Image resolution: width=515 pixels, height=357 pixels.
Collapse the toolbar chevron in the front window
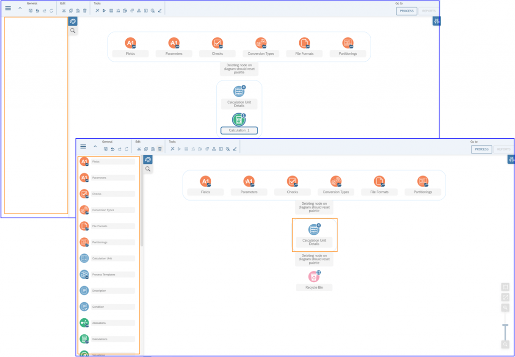point(95,146)
